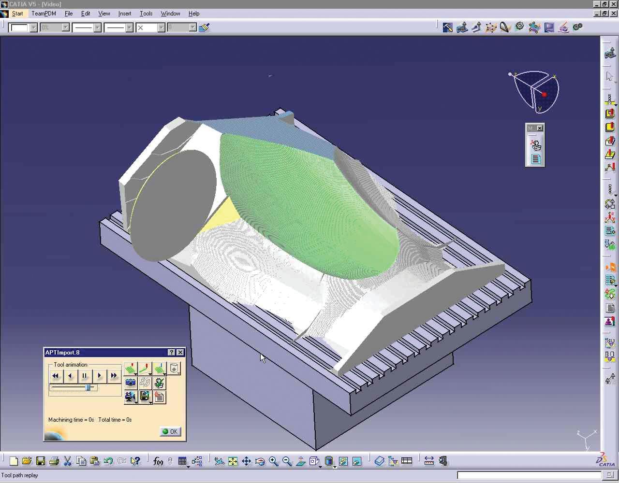Click the document report icon in APTImport.8
Viewport: 619px width, 483px height.
(x=159, y=397)
